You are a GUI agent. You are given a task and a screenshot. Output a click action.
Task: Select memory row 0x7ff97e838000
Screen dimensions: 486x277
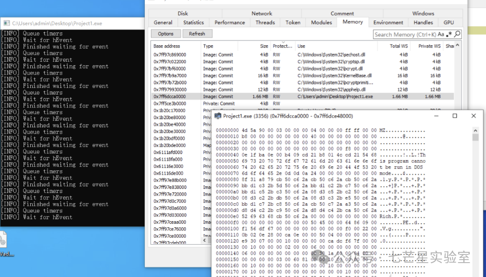[x=181, y=187]
